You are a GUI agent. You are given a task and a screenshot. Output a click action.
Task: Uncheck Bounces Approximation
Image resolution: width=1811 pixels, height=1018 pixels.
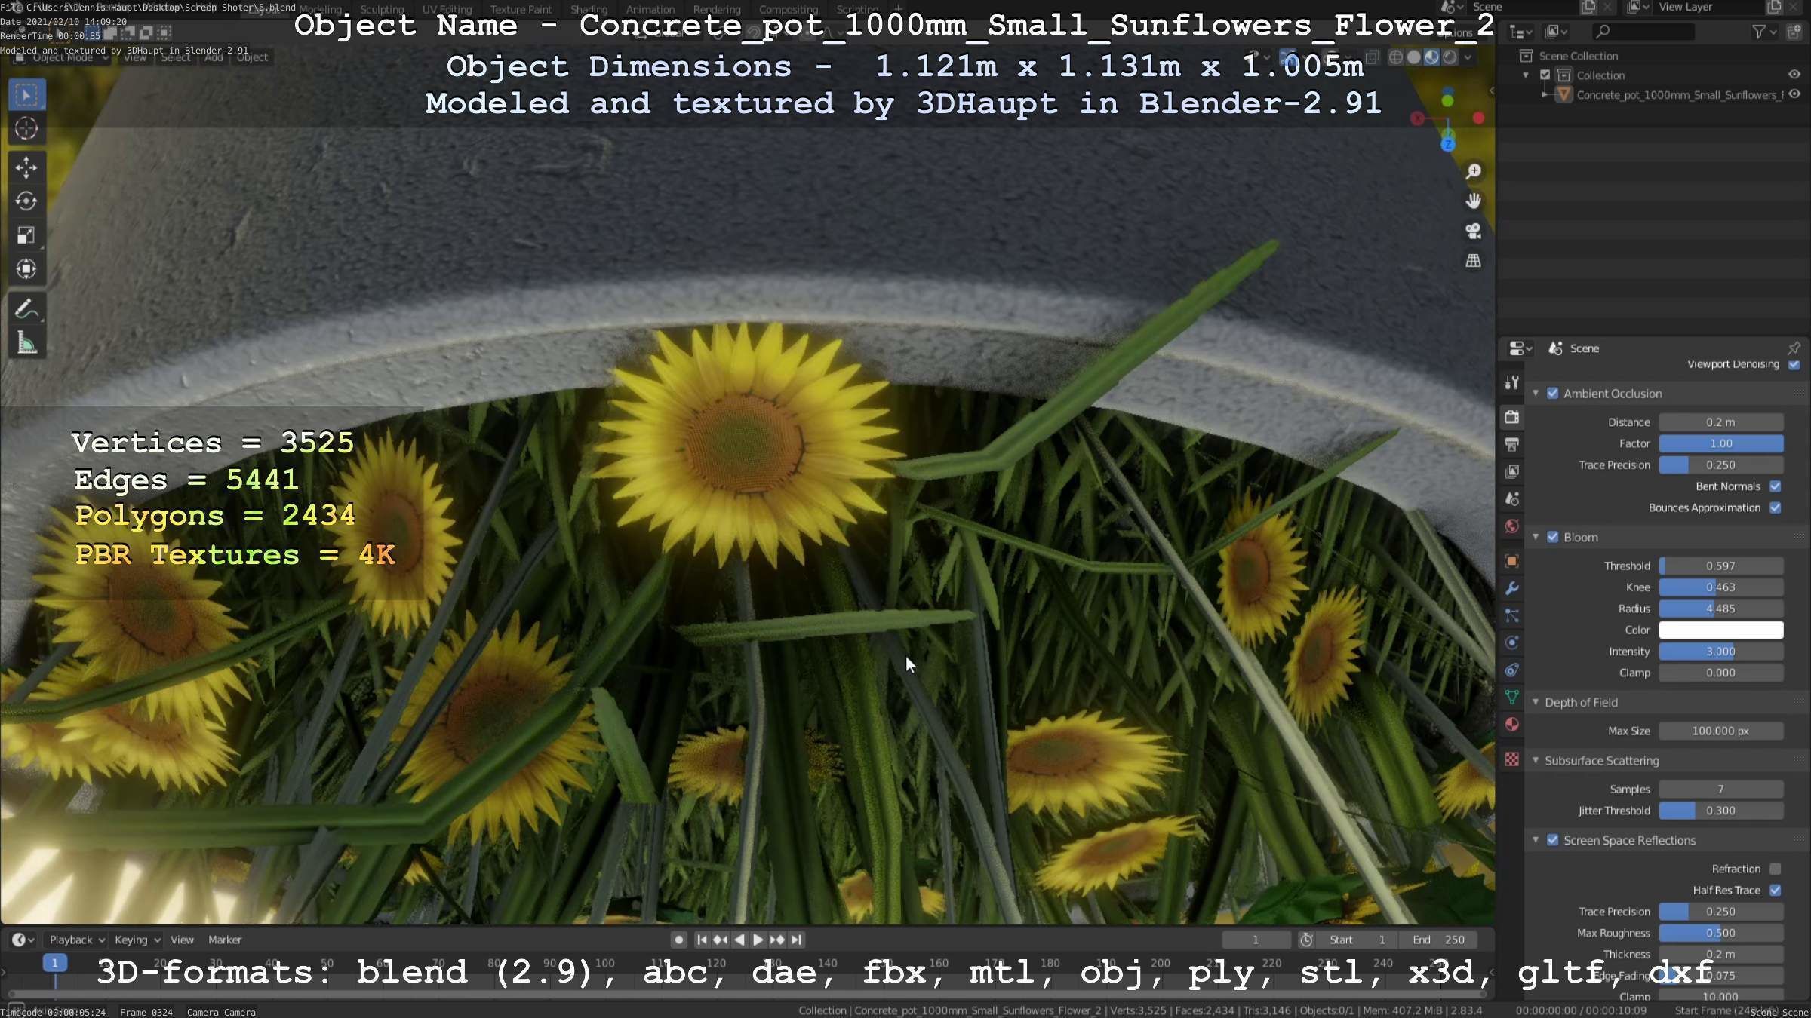[x=1776, y=507]
